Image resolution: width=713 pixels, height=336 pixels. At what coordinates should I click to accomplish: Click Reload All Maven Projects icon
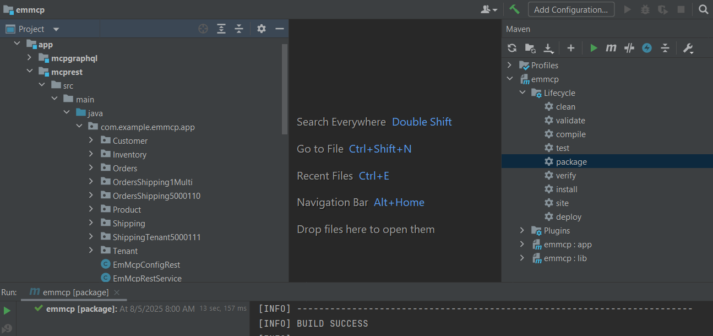click(x=512, y=48)
